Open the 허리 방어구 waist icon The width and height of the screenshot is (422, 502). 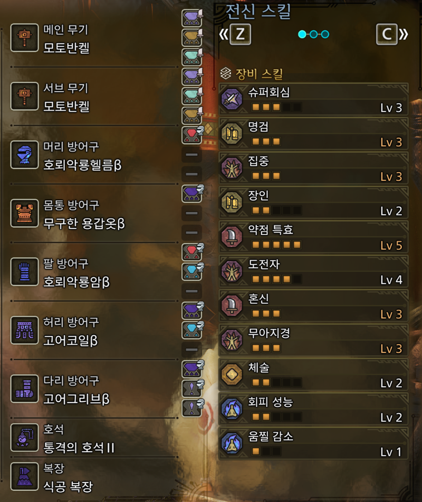tap(25, 330)
